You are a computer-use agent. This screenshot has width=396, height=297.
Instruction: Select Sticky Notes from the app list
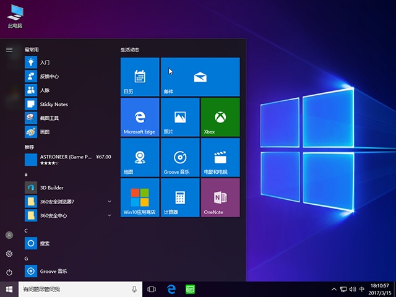coord(53,104)
